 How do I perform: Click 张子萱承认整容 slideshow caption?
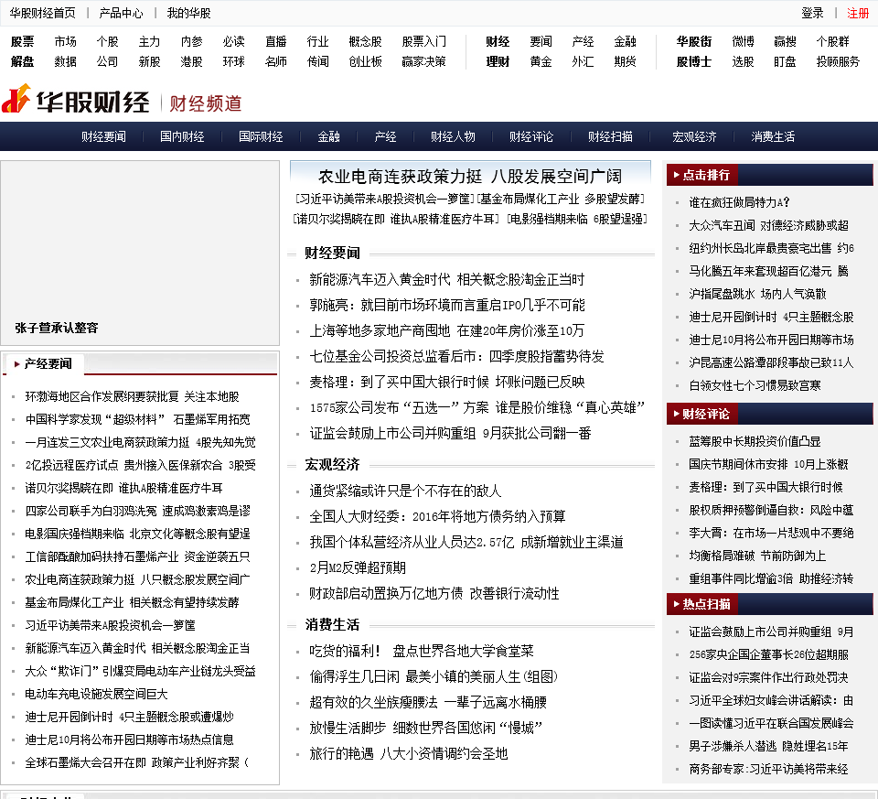coord(57,328)
